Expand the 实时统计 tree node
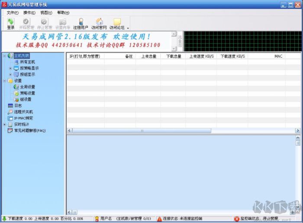303x223 pixels. 4,124
